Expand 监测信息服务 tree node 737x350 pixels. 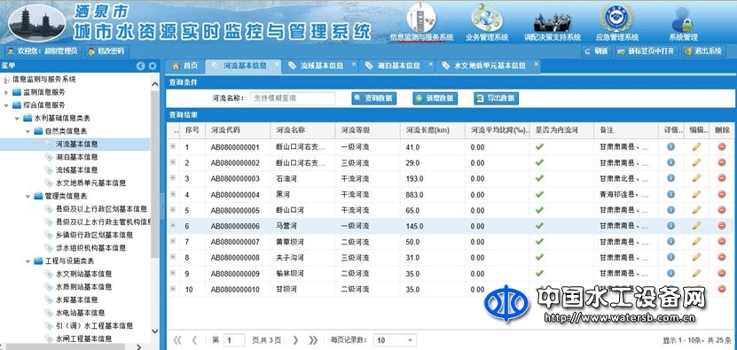click(6, 92)
